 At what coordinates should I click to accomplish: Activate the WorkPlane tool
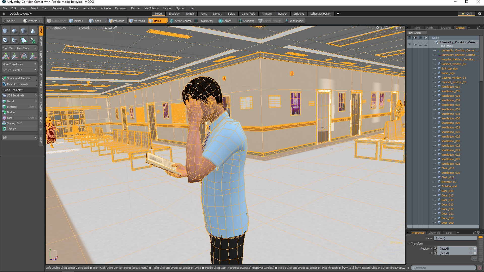click(294, 21)
